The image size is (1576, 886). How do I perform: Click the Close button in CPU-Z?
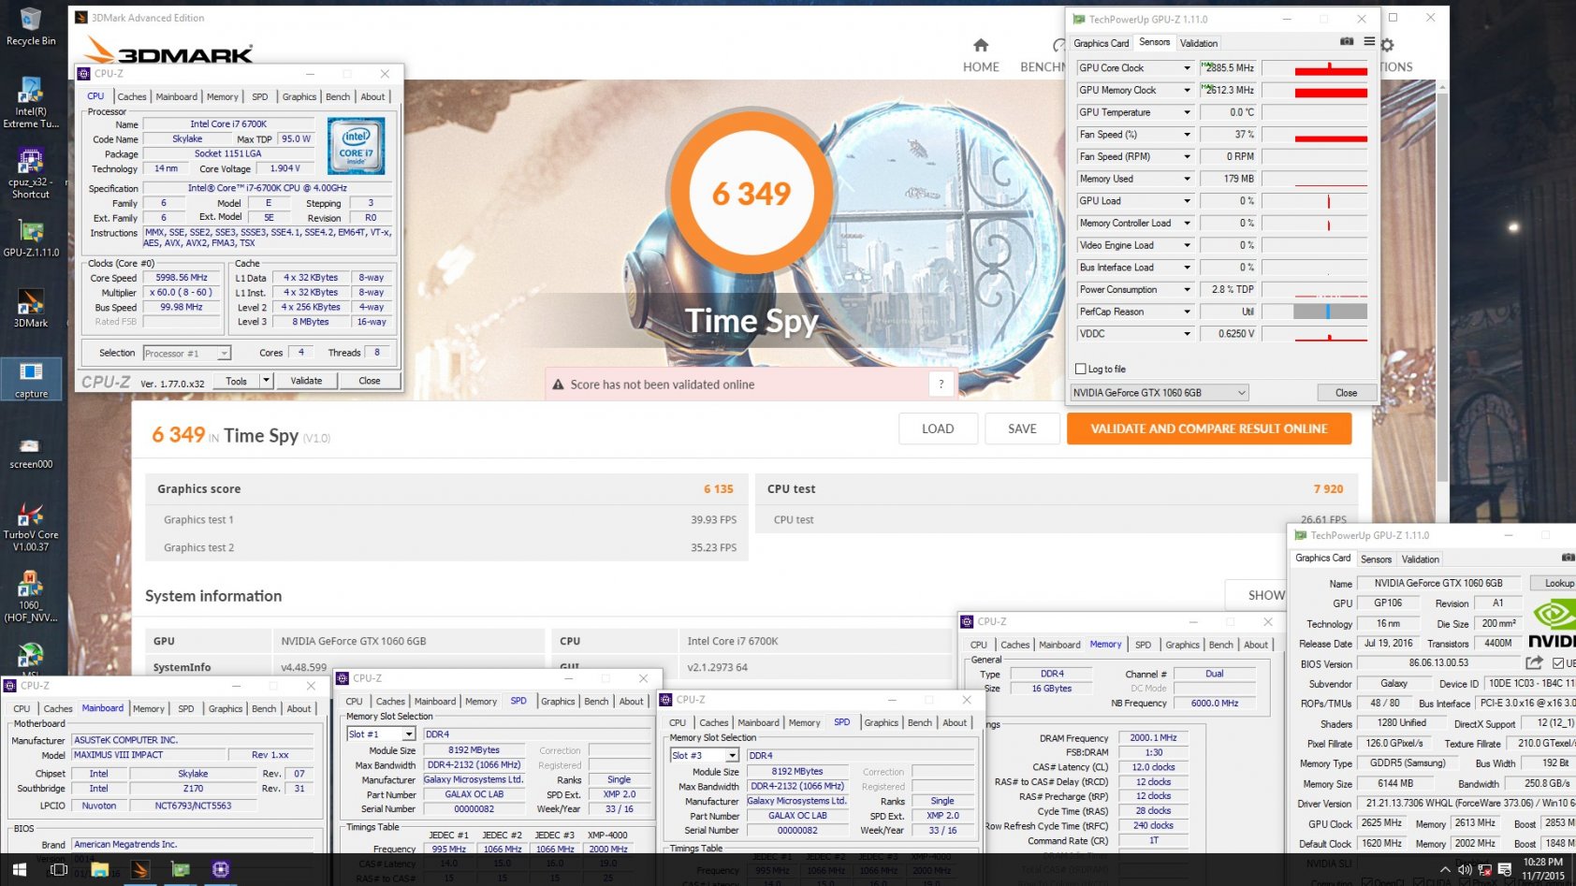click(370, 381)
